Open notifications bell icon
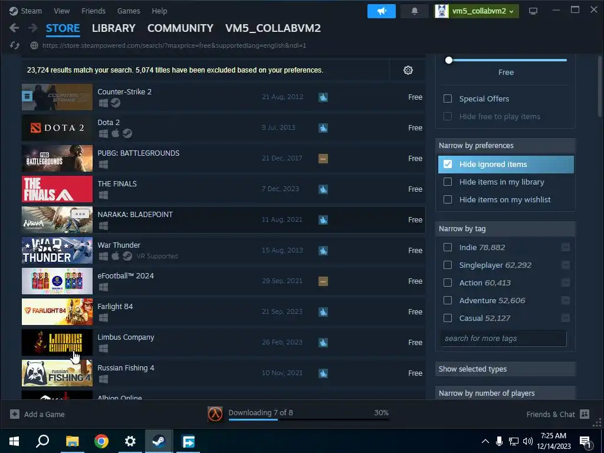 [x=415, y=11]
